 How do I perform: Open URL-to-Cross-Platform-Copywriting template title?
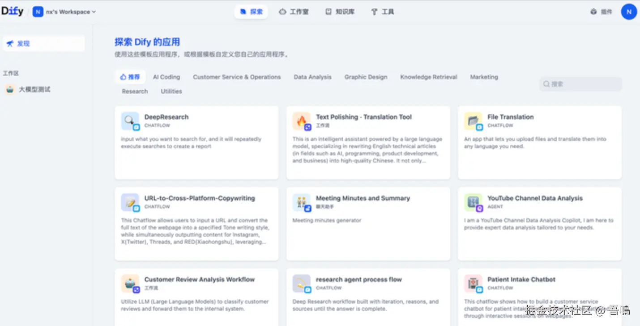[x=200, y=198]
